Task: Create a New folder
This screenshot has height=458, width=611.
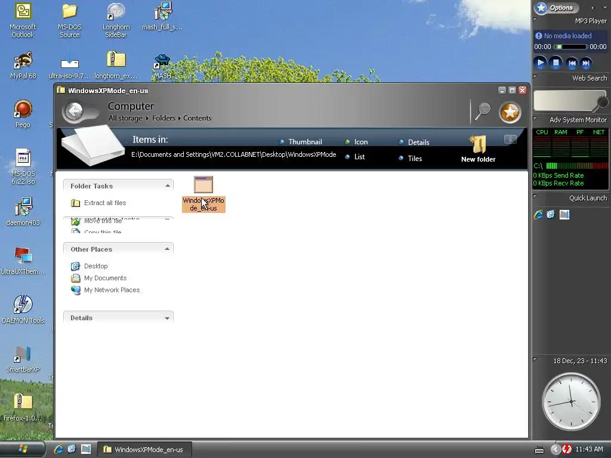Action: pos(478,149)
